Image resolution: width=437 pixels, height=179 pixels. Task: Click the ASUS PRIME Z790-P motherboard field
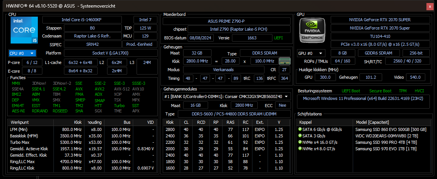coord(226,21)
